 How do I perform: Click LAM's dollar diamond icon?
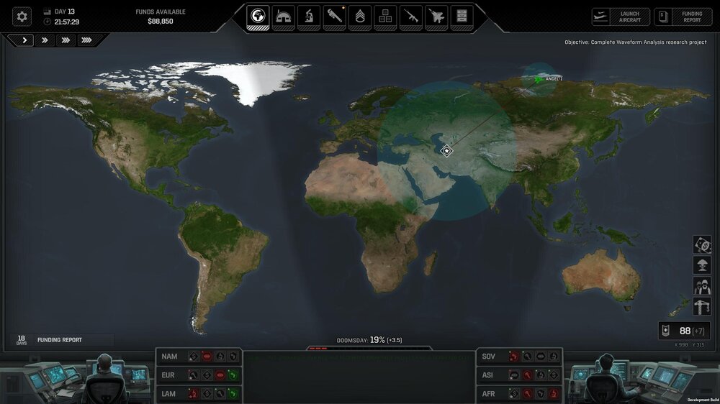207,394
